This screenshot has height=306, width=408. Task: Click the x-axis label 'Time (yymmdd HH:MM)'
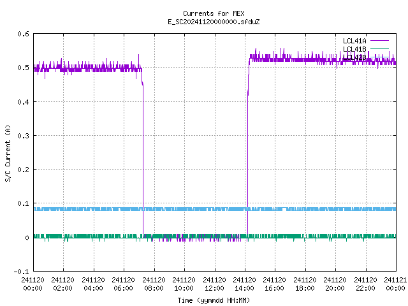coord(214,300)
